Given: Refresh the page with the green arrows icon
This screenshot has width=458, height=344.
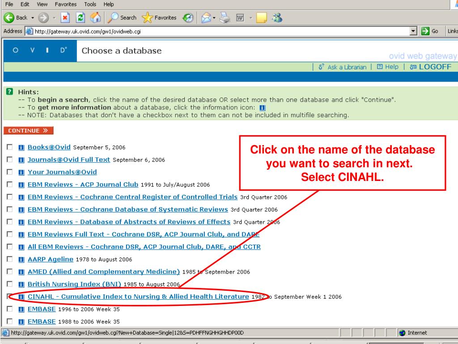Looking at the screenshot, I should pyautogui.click(x=81, y=18).
